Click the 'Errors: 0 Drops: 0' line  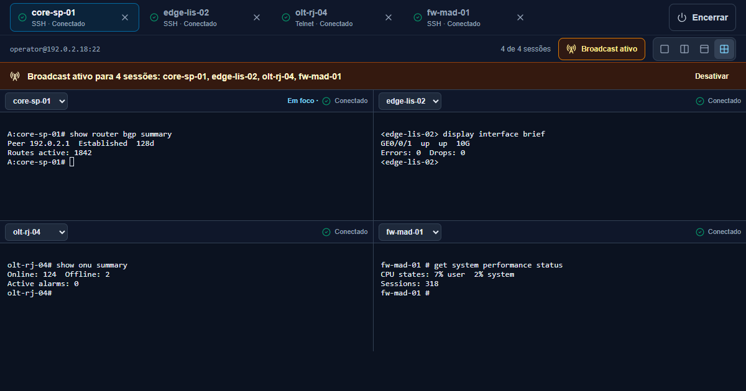[423, 153]
